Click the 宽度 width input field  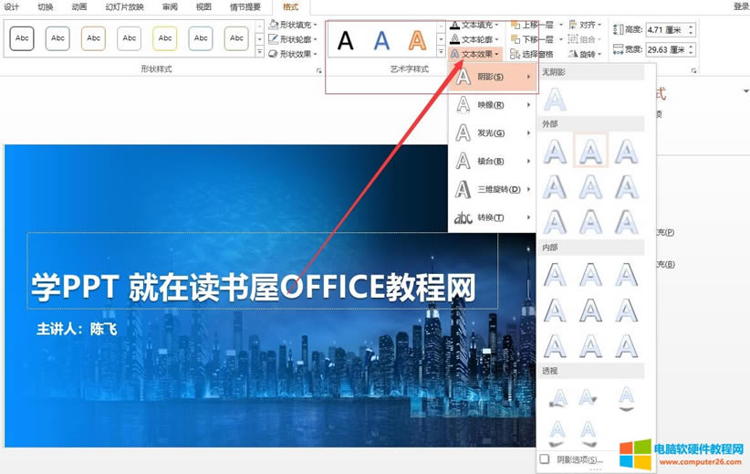(x=667, y=49)
